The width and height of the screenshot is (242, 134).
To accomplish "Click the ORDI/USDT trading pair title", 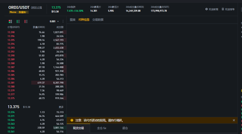I will (x=19, y=8).
